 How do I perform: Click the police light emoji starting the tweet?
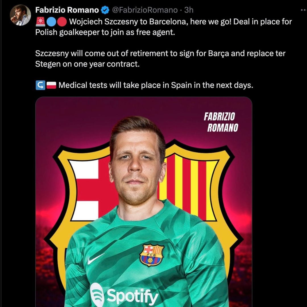[40, 21]
